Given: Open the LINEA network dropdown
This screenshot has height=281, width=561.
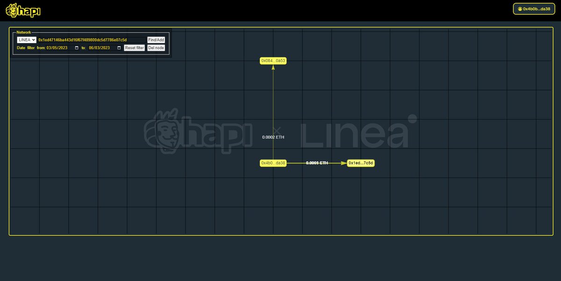Looking at the screenshot, I should click(27, 40).
